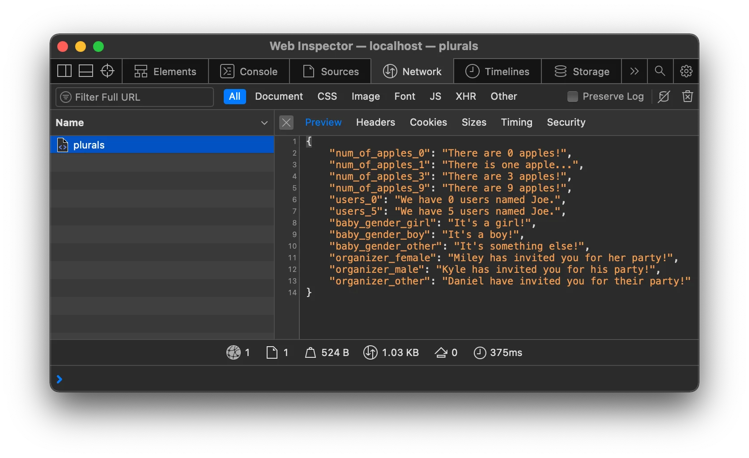Viewport: 749px width, 458px height.
Task: Filter requests by CSS type
Action: [327, 97]
